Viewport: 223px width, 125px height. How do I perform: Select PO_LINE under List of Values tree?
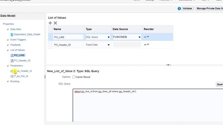pos(19,55)
